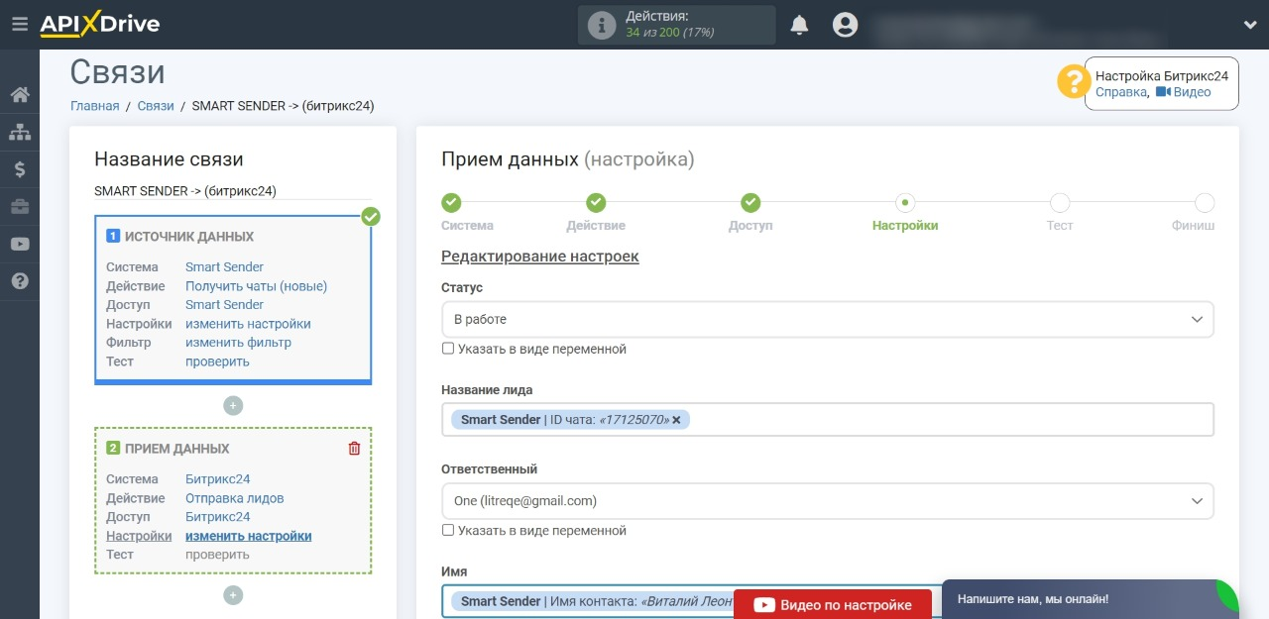Open the Статус dropdown
This screenshot has height=619, width=1269.
[x=827, y=320]
